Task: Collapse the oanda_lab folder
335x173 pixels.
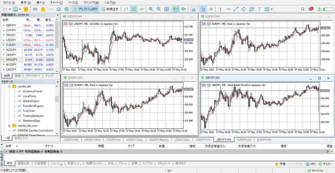Action: point(9,86)
